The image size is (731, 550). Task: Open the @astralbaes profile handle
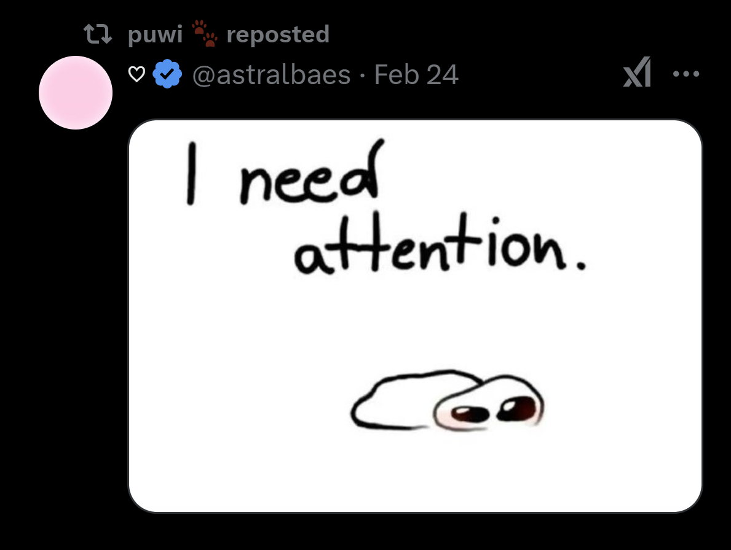tap(271, 74)
